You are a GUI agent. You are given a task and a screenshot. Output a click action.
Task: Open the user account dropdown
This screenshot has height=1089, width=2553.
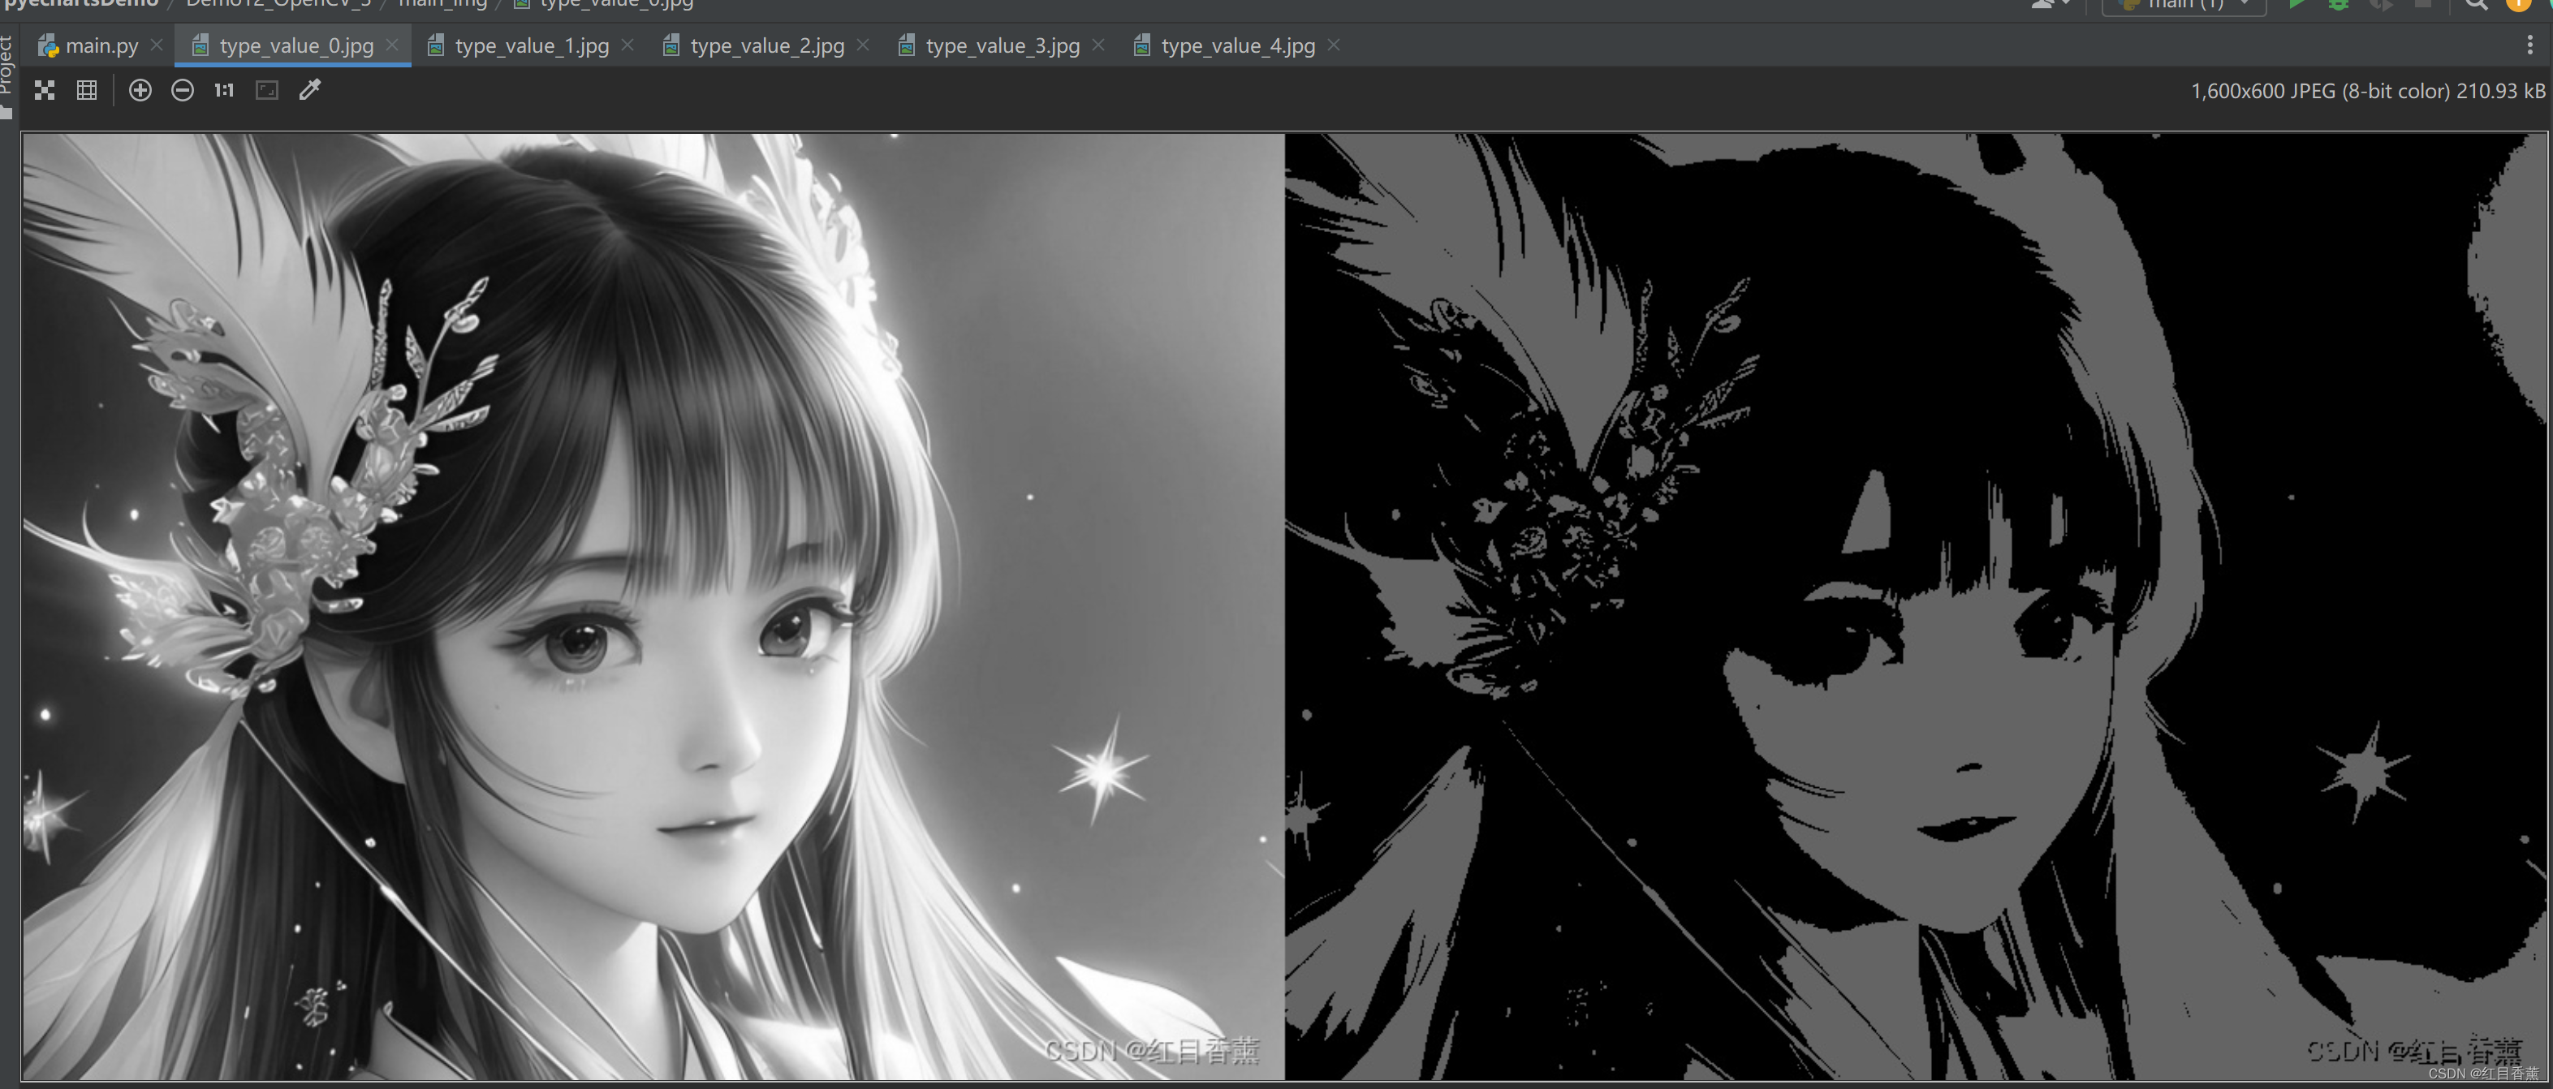click(2050, 4)
